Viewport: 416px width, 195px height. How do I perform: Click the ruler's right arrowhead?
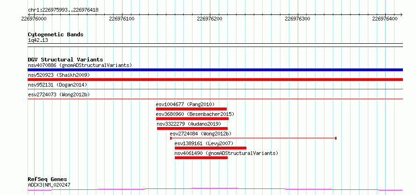[x=401, y=14]
